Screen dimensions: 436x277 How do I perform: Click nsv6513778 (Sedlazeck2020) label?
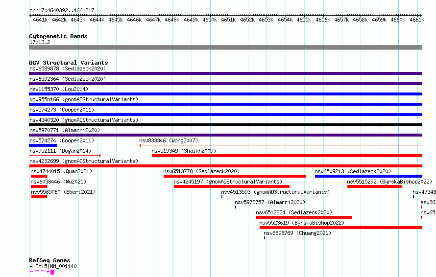pos(201,171)
